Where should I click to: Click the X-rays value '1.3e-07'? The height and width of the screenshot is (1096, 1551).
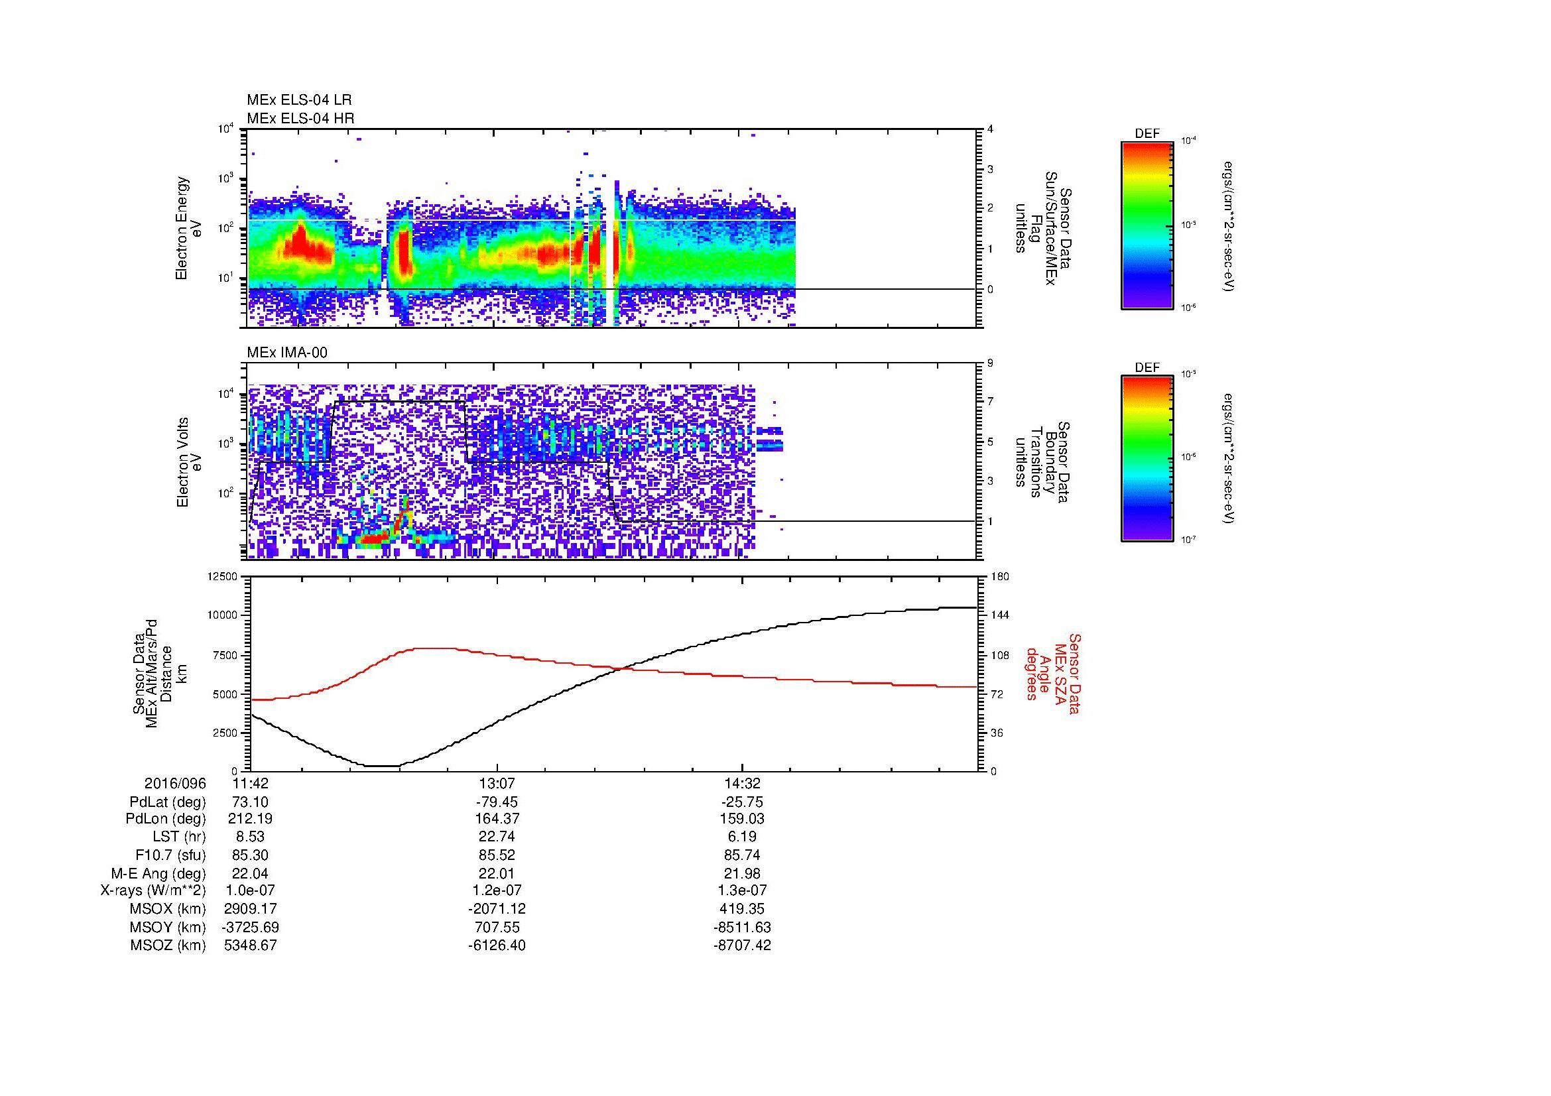click(x=742, y=890)
